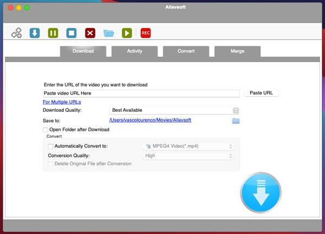
Task: Focus the Paste video URL Here field
Action: coord(141,93)
